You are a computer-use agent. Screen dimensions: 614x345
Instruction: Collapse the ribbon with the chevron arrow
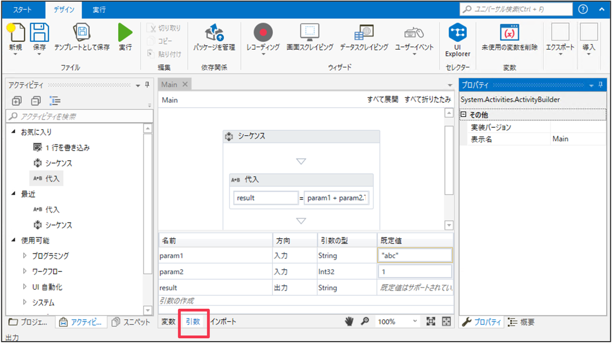click(x=601, y=9)
